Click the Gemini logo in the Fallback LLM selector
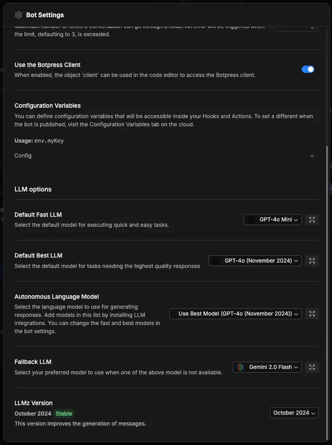332x445 pixels. coord(239,367)
